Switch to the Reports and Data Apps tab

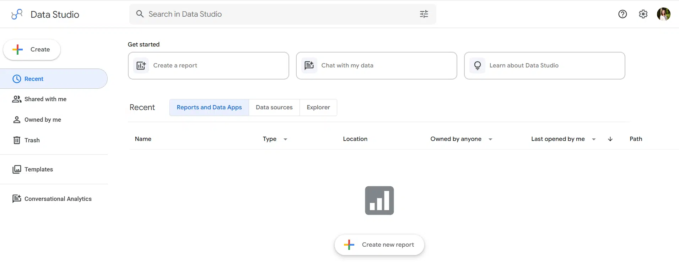(209, 108)
